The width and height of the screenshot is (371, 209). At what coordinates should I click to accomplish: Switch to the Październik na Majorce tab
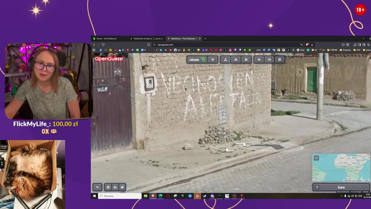click(x=146, y=39)
